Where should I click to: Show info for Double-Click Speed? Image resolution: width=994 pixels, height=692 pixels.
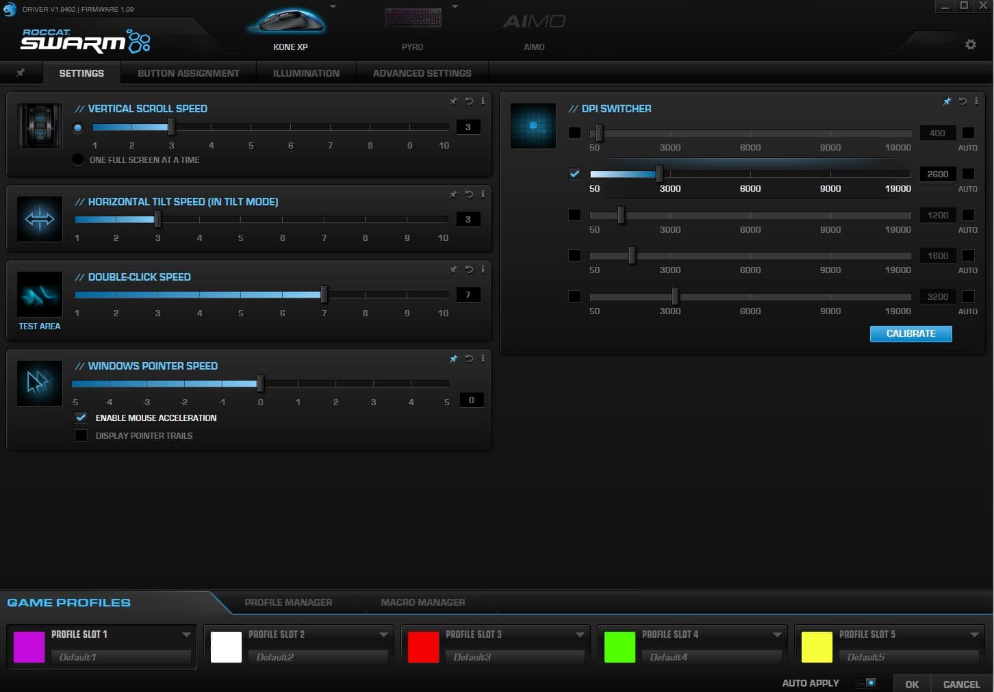(483, 269)
